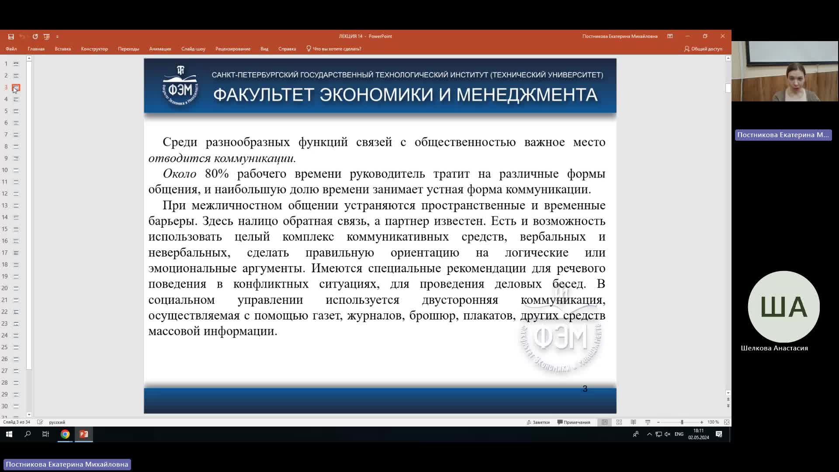Click the русский language indicator
Viewport: 839px width, 472px height.
[x=57, y=422]
